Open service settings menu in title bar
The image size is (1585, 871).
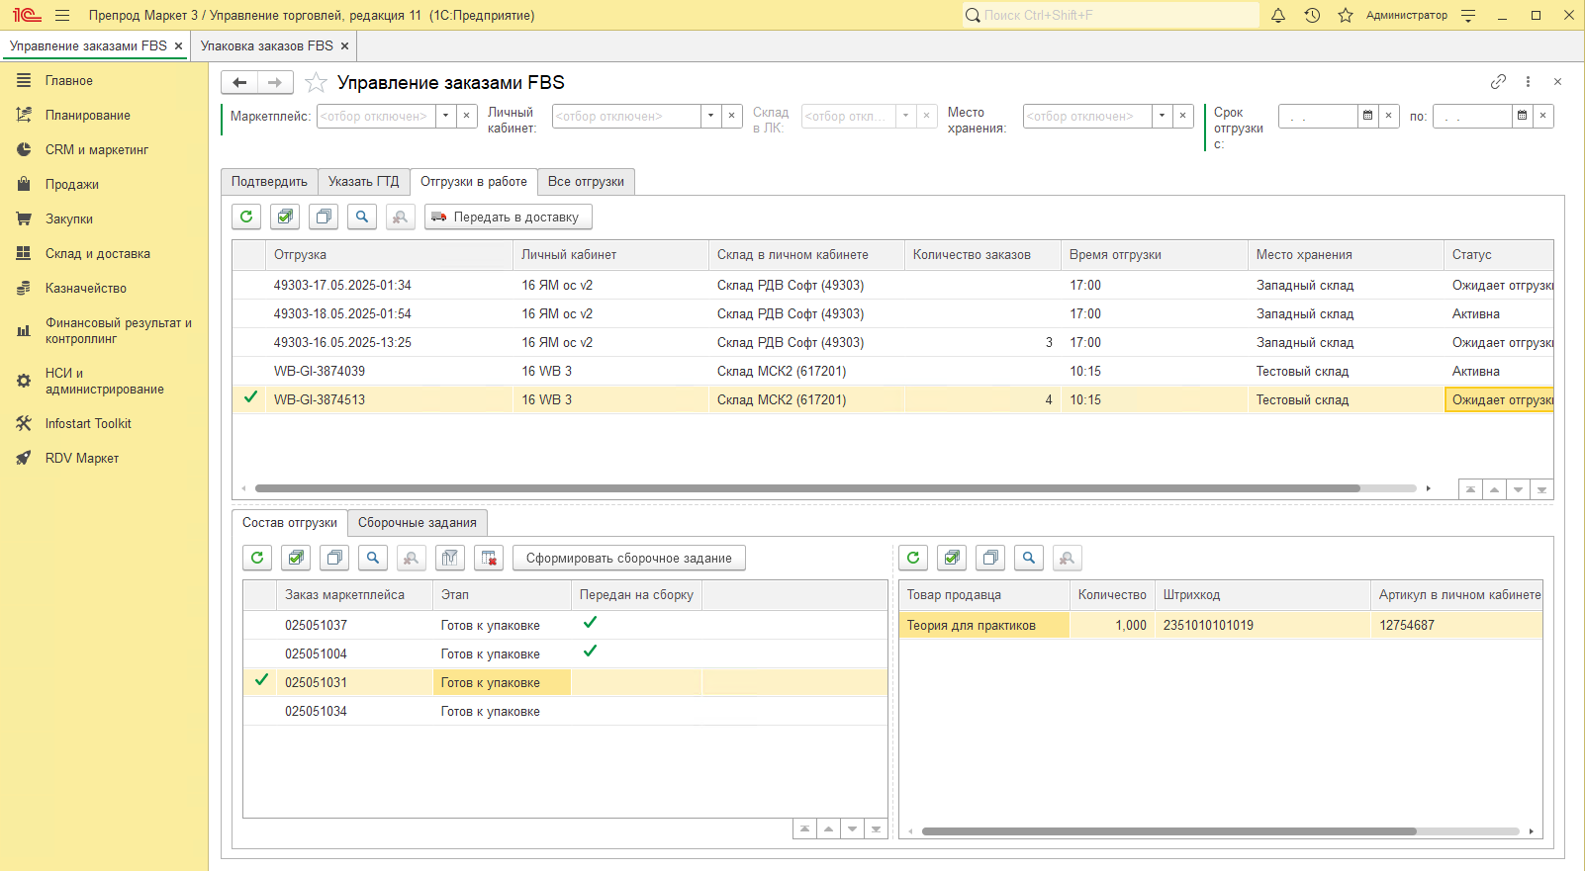tap(1468, 15)
